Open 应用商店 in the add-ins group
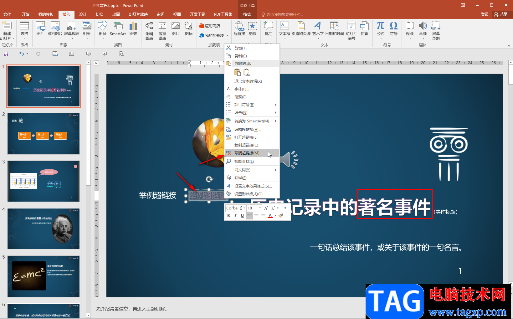The width and height of the screenshot is (513, 319). click(x=210, y=26)
